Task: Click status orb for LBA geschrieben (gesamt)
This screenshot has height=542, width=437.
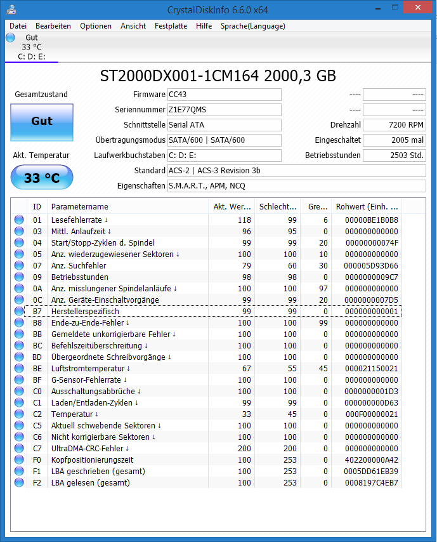Action: [x=19, y=471]
